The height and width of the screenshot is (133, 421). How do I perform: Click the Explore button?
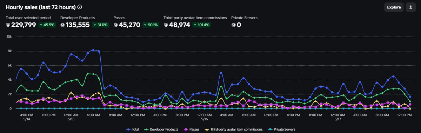(x=394, y=7)
